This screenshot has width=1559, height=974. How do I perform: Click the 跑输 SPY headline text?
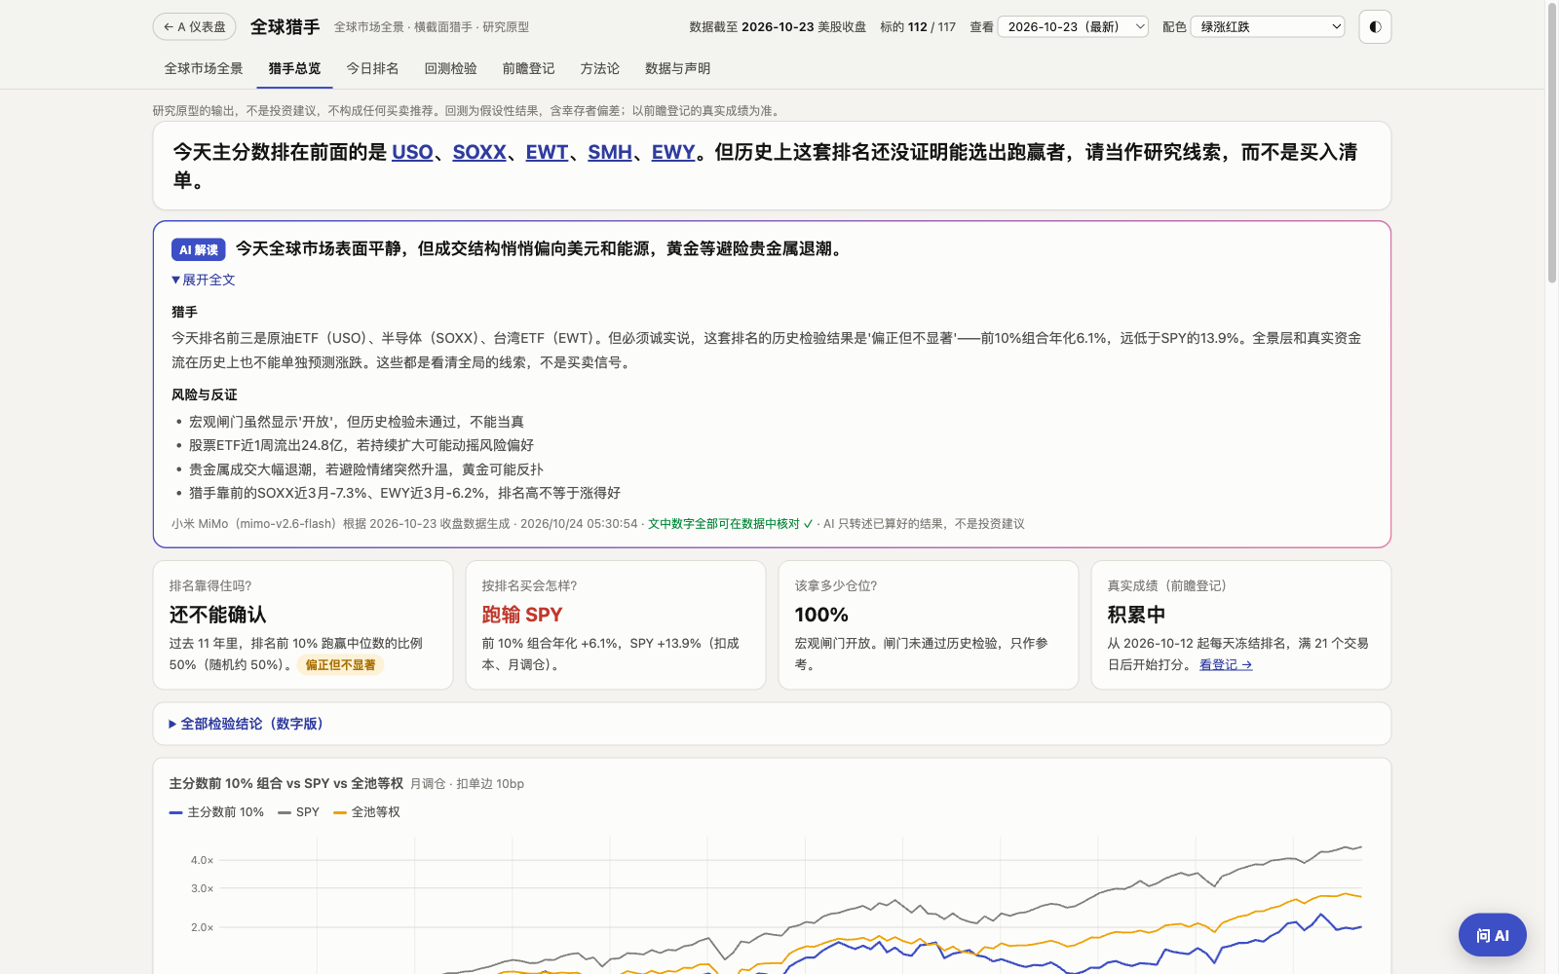click(522, 615)
